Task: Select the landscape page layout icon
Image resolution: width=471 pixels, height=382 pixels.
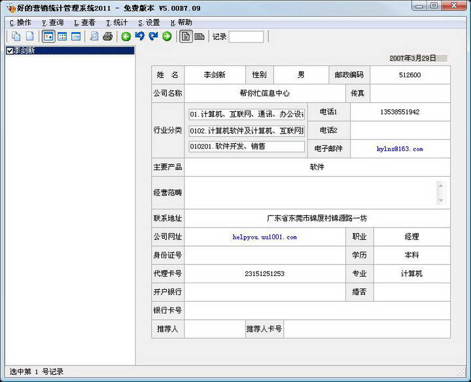Action: tap(200, 37)
